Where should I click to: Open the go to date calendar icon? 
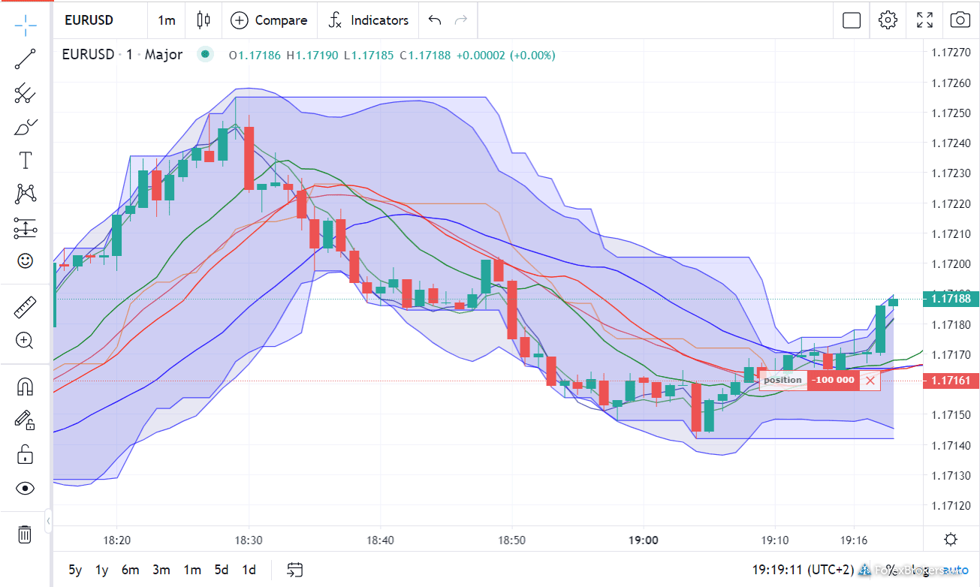click(x=295, y=570)
